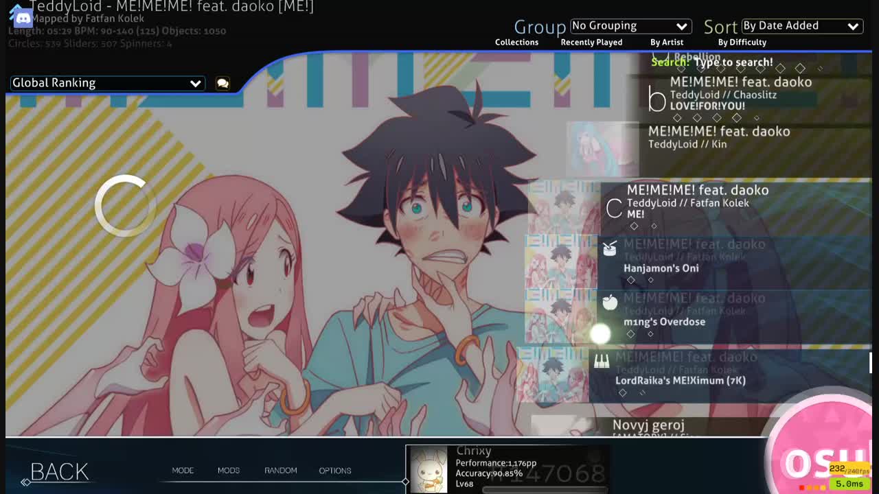Open the Discord icon at top left
This screenshot has width=879, height=494.
(22, 17)
